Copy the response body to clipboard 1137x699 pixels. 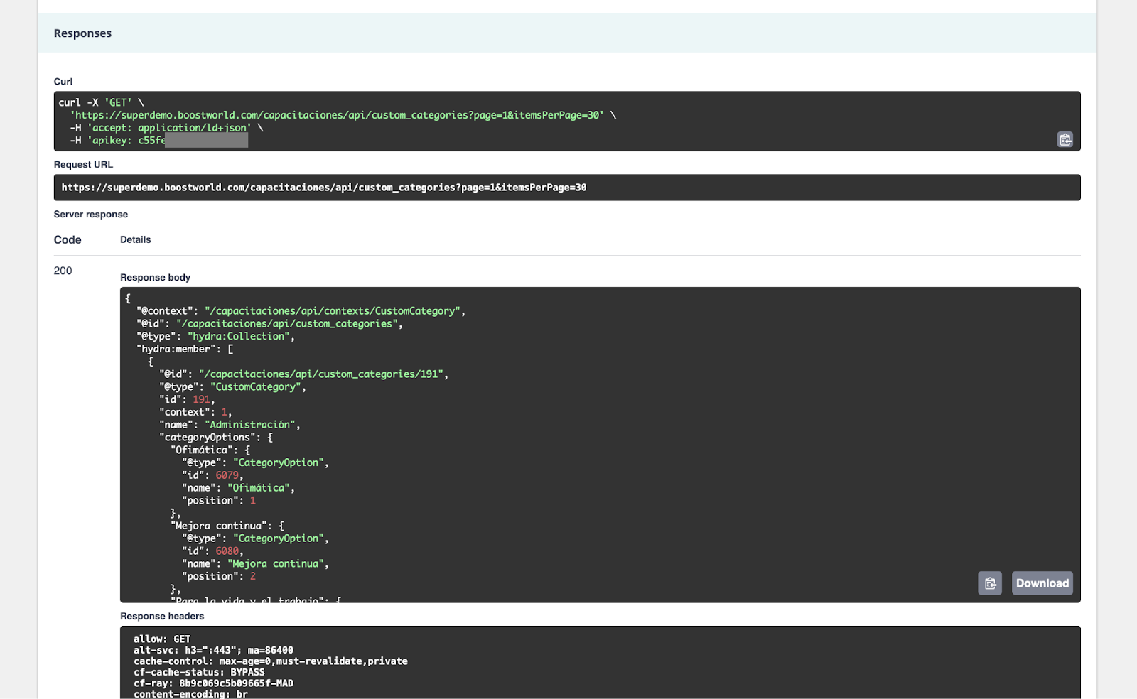[x=989, y=583]
